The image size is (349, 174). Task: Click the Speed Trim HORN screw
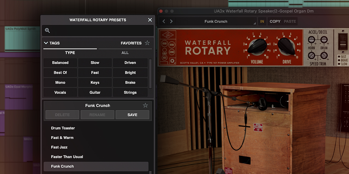311,56
